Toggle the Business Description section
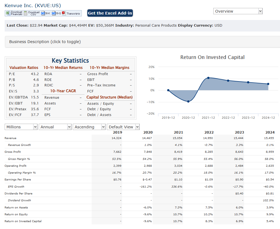The image size is (280, 229). 142,42
